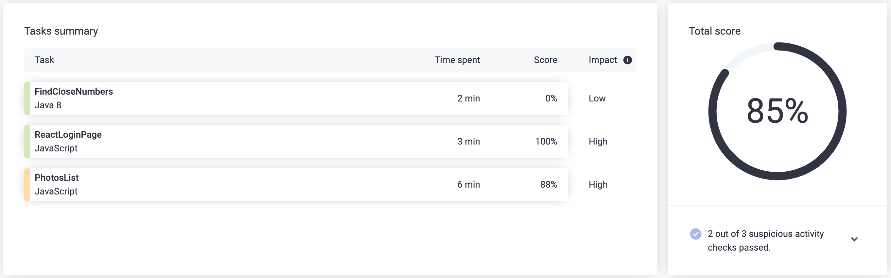
Task: Click the High impact label for PhotosList
Action: click(598, 185)
